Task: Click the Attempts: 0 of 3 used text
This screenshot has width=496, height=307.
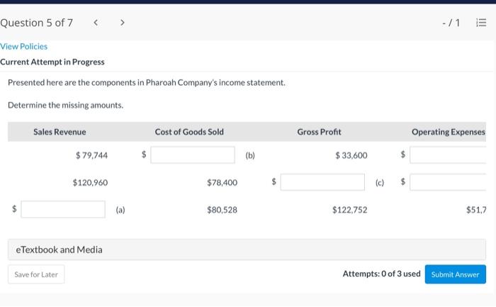Action: click(x=381, y=274)
